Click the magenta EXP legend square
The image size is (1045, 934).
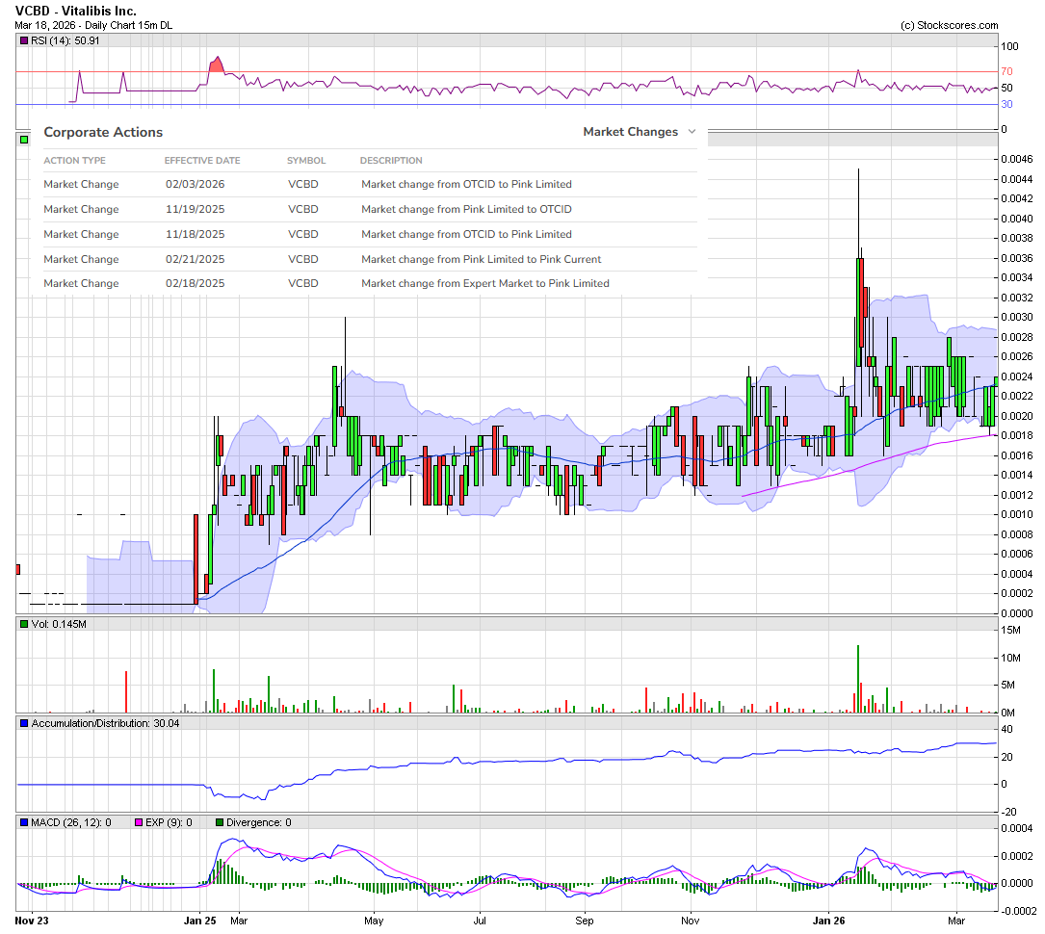tap(140, 822)
